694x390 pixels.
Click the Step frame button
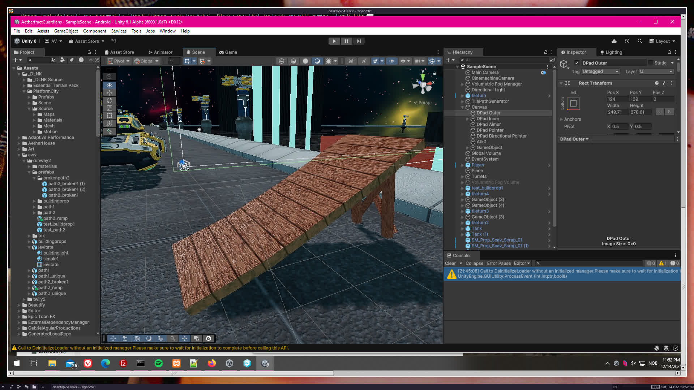(359, 41)
